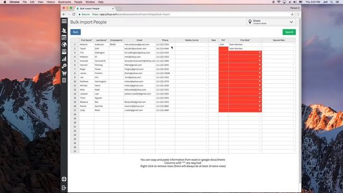Open the Window menu
This screenshot has height=193, width=343.
click(90, 2)
